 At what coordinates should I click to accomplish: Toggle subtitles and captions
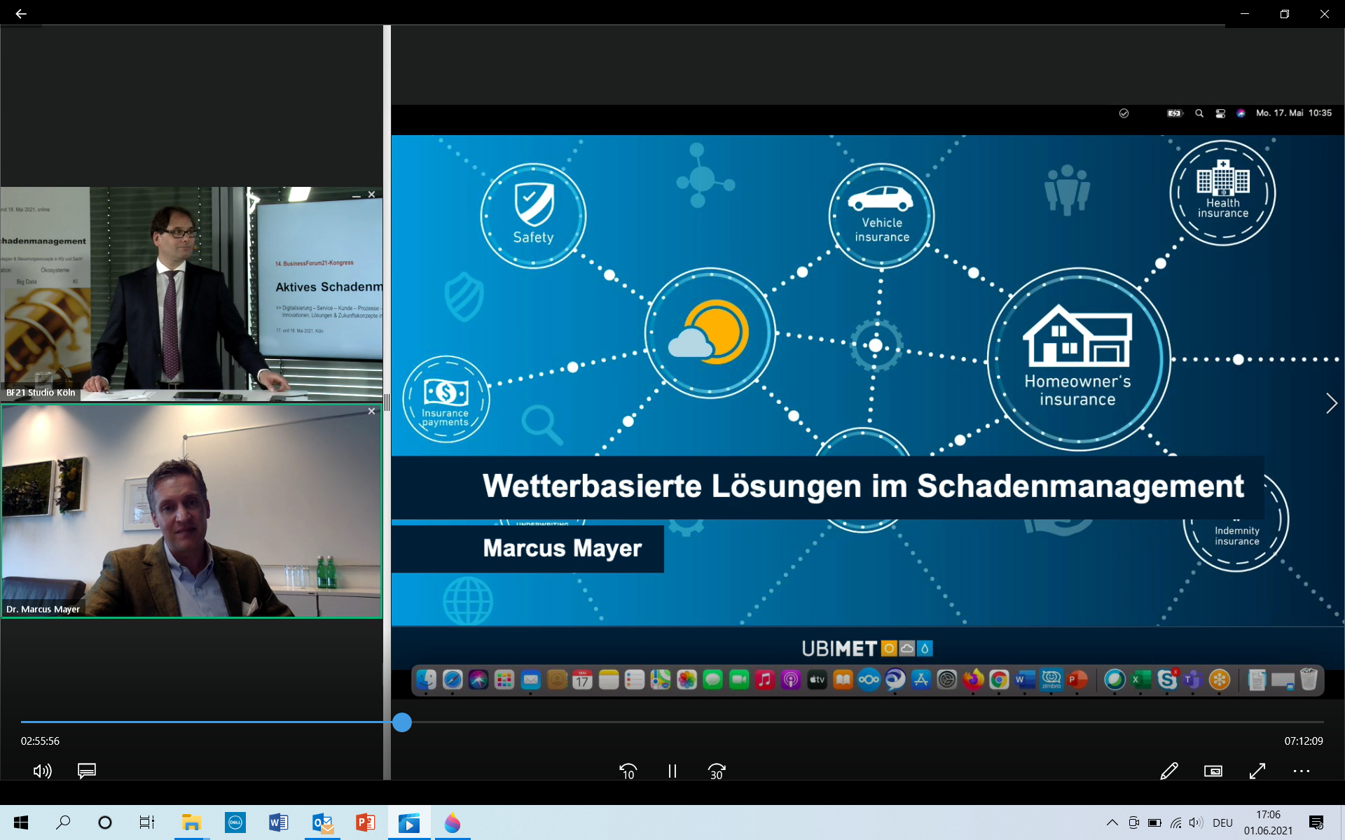tap(87, 771)
